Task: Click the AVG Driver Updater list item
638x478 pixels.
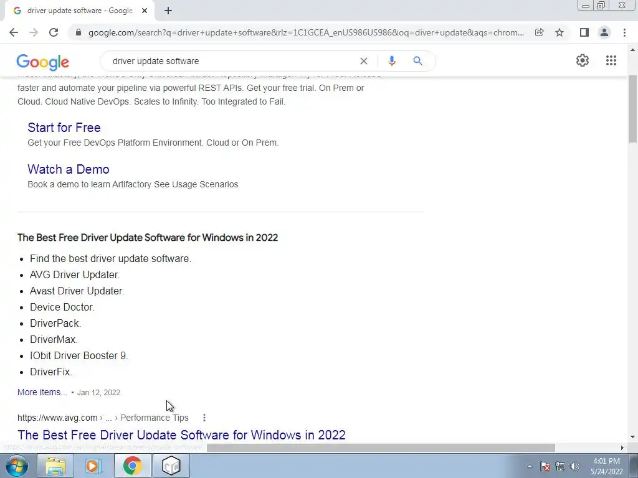Action: pos(75,274)
